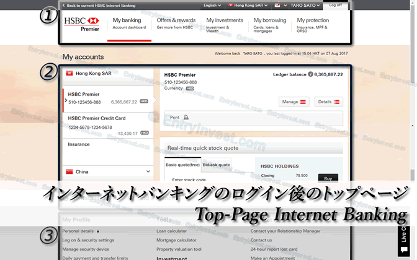This screenshot has width=417, height=260.
Task: Open the My investments menu
Action: (225, 24)
